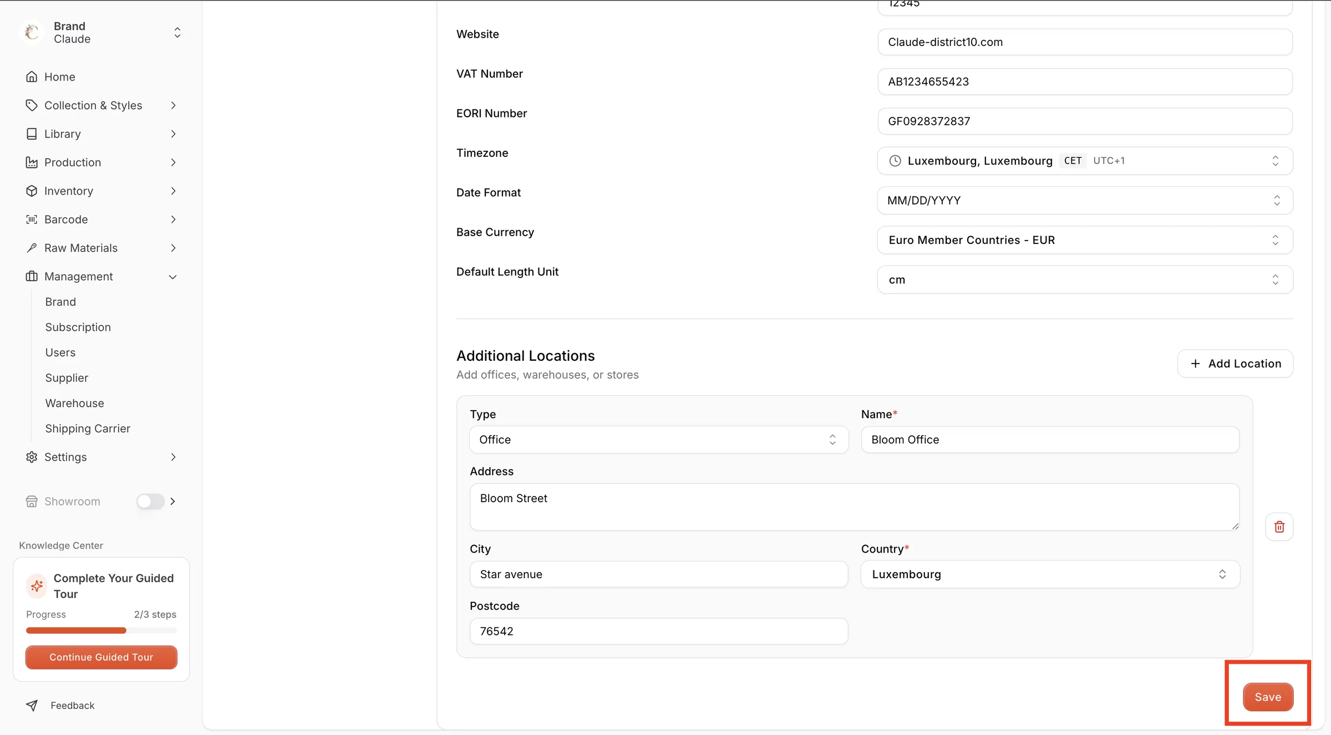Click the Inventory box icon
Viewport: 1331px width, 735px height.
[32, 191]
